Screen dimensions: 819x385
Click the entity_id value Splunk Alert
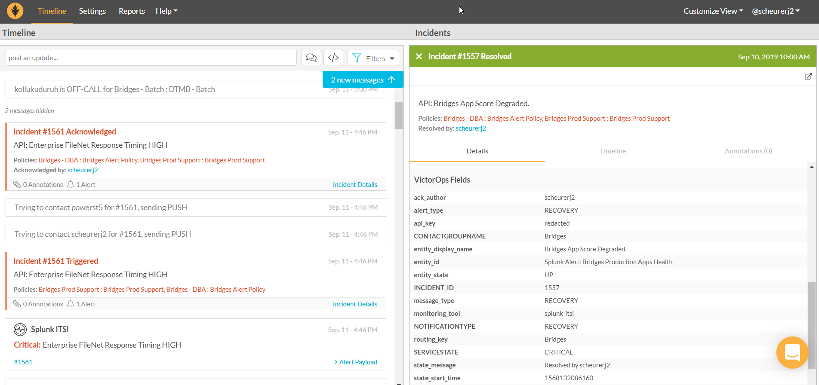click(x=608, y=262)
